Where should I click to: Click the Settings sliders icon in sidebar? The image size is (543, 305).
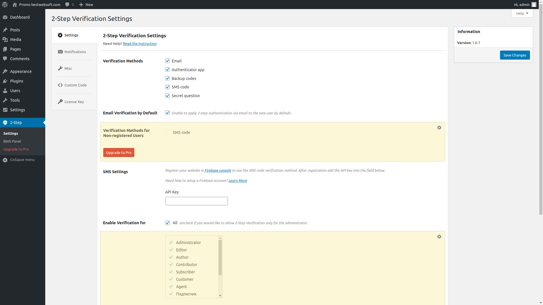pos(5,110)
